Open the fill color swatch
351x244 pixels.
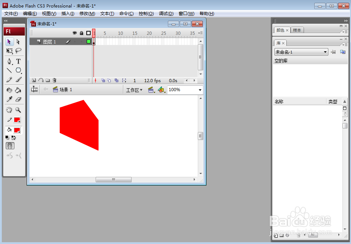click(x=17, y=130)
